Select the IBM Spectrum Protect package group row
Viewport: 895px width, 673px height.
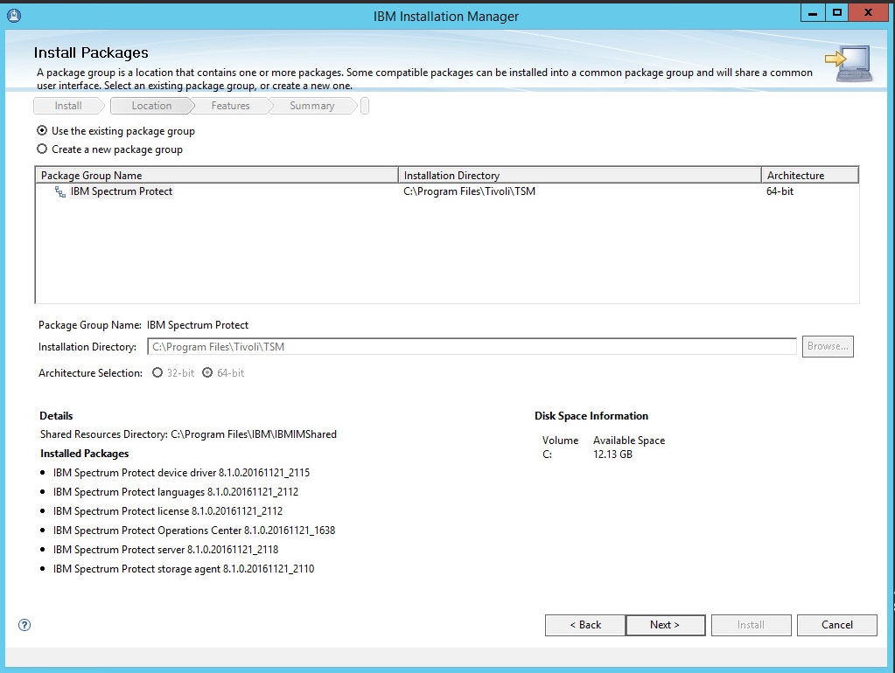coord(122,191)
